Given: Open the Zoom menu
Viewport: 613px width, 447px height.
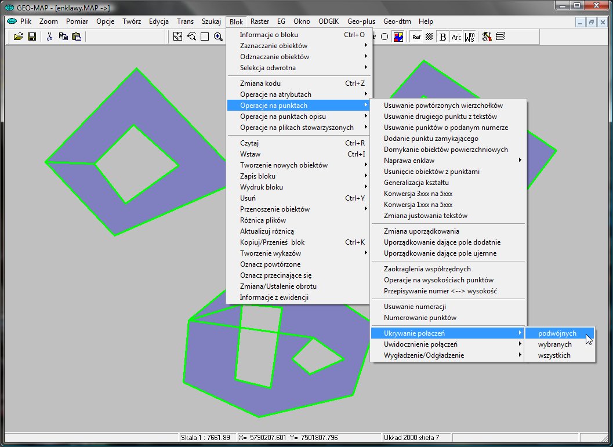Looking at the screenshot, I should click(49, 21).
